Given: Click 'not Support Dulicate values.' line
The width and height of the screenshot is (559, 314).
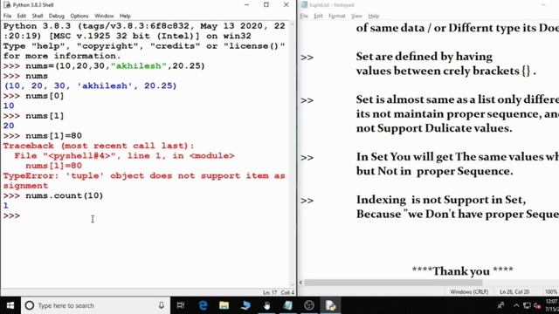Looking at the screenshot, I should pyautogui.click(x=434, y=128).
